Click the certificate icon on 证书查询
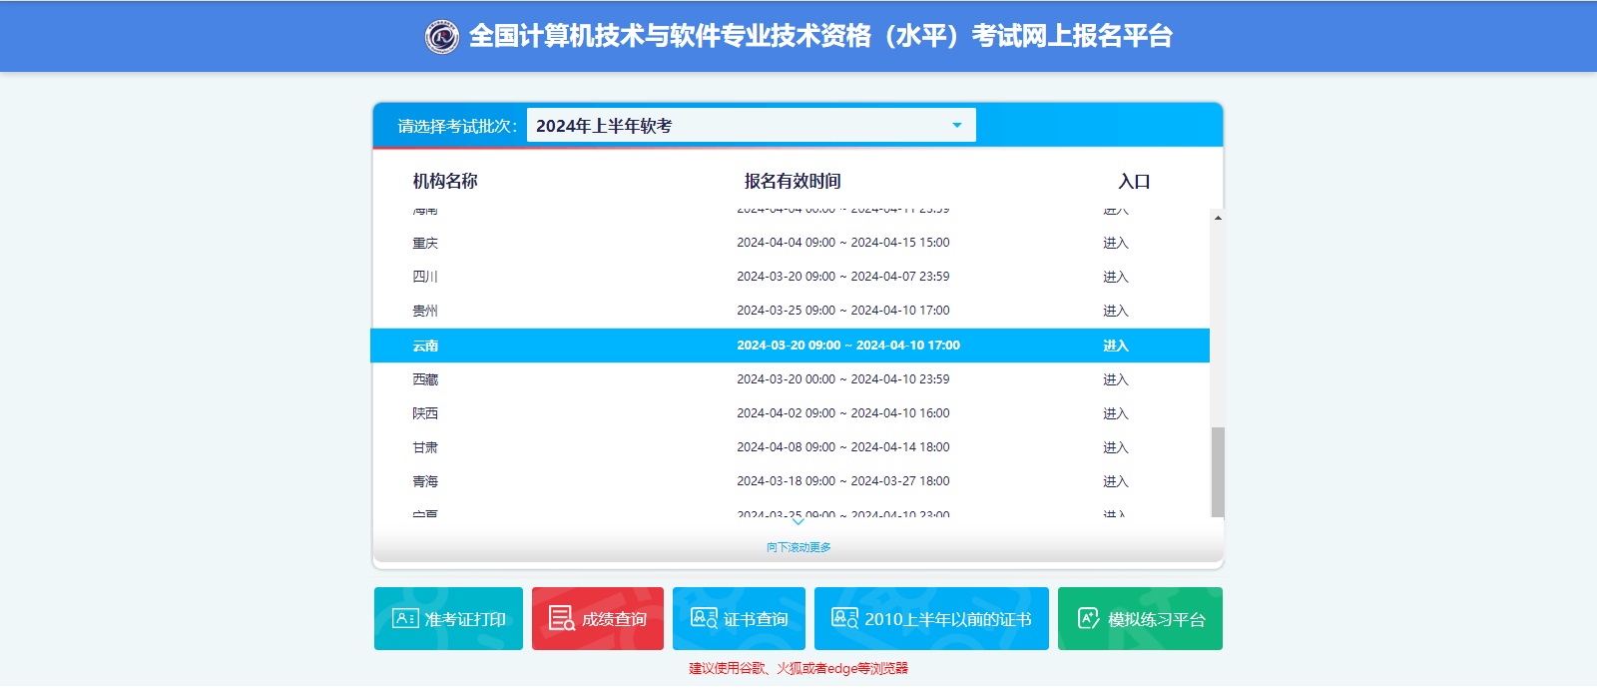 704,619
